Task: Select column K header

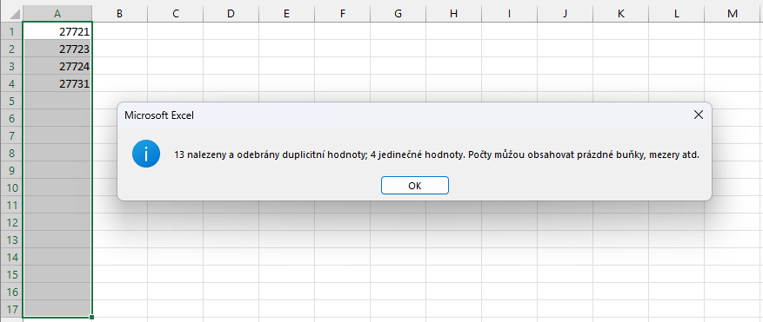Action: (x=620, y=14)
